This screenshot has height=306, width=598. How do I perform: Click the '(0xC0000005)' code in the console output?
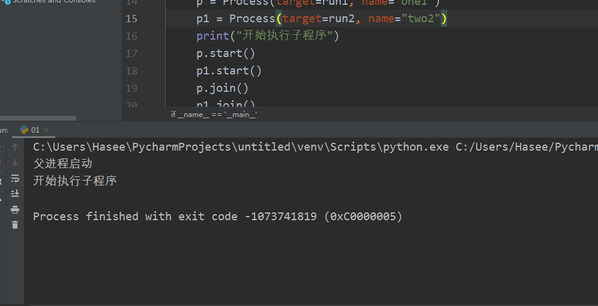(x=363, y=217)
